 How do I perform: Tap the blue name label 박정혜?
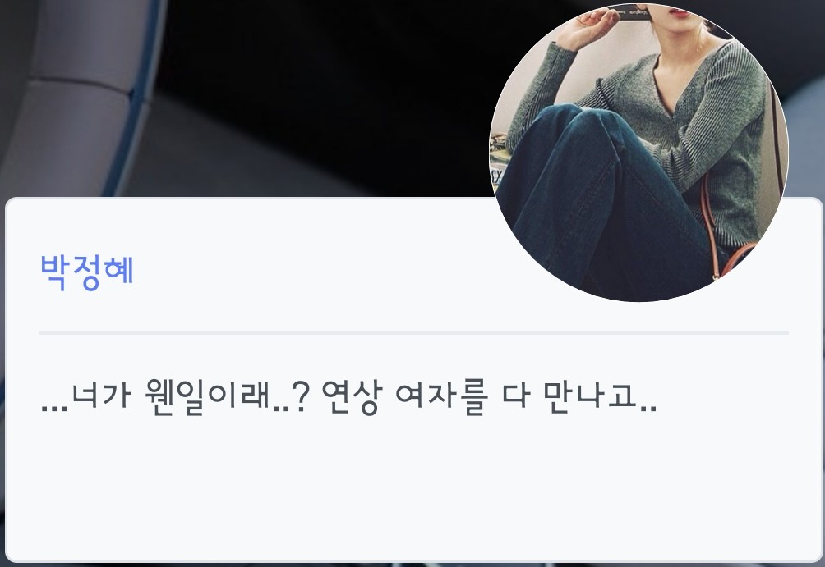click(87, 272)
